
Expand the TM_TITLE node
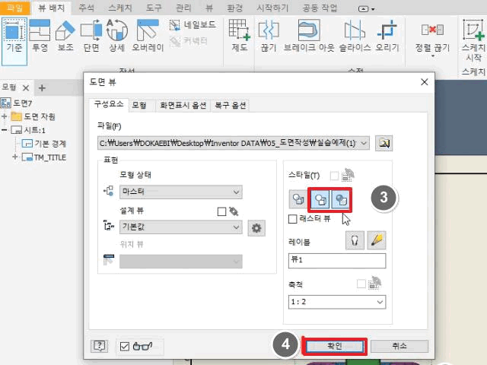click(x=14, y=157)
